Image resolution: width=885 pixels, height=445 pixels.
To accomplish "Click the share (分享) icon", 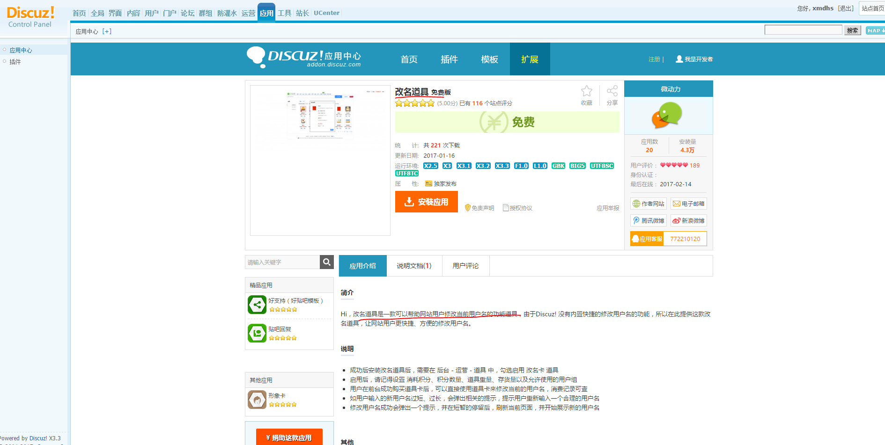I will point(612,91).
